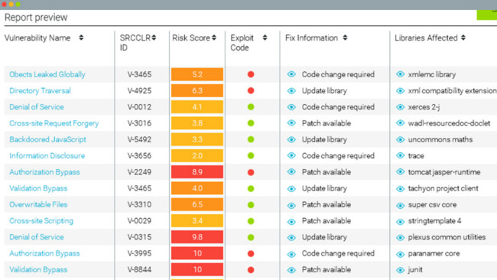
Task: Open Obects Leaked Globally vulnerability link
Action: (x=47, y=74)
